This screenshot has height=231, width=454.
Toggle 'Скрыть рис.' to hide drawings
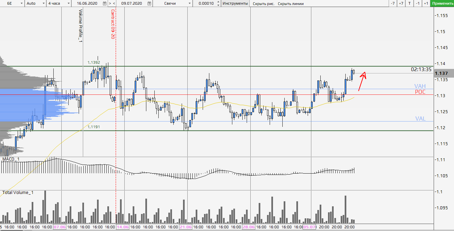264,3
